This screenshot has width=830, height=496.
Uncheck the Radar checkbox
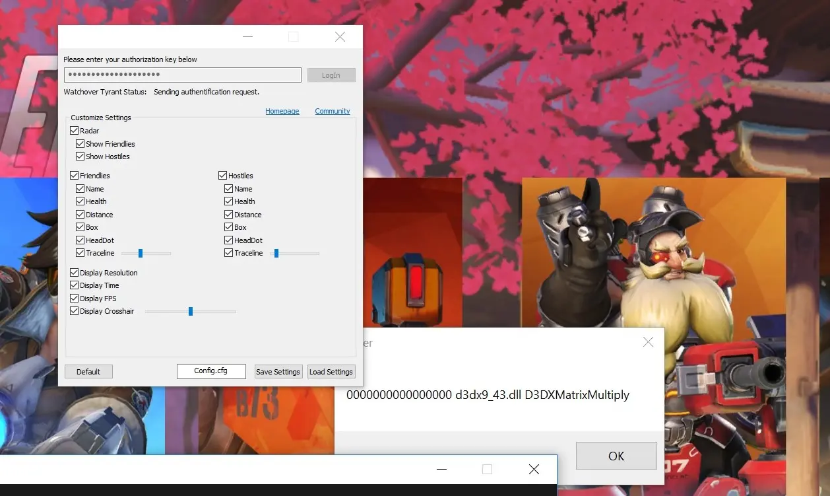[74, 131]
